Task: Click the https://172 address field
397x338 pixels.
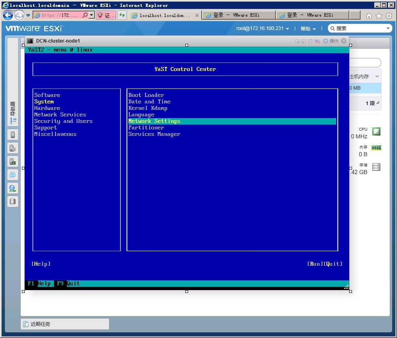Action: [61, 15]
